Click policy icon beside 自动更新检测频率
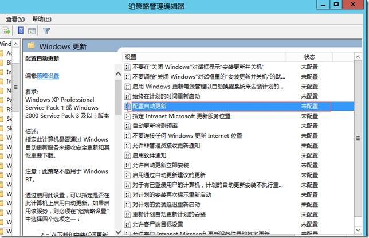The height and width of the screenshot is (238, 369). [x=127, y=126]
